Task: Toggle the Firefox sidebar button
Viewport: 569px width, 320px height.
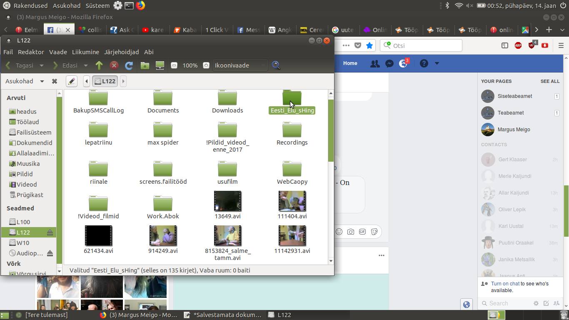Action: click(504, 45)
